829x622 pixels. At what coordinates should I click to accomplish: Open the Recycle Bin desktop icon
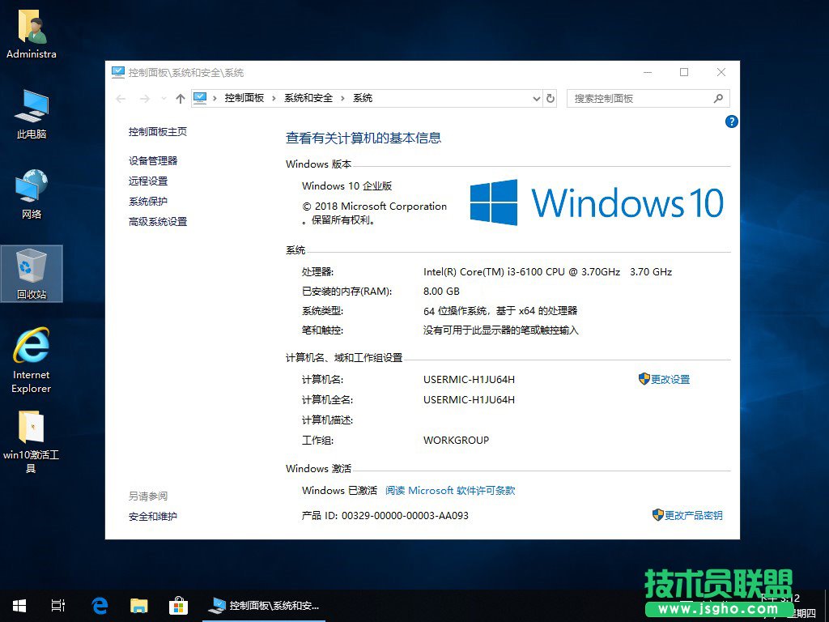[x=32, y=273]
